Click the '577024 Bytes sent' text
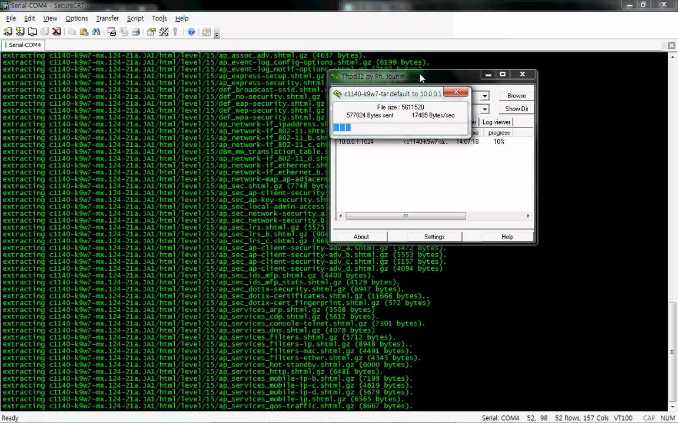This screenshot has height=423, width=678. coord(370,115)
